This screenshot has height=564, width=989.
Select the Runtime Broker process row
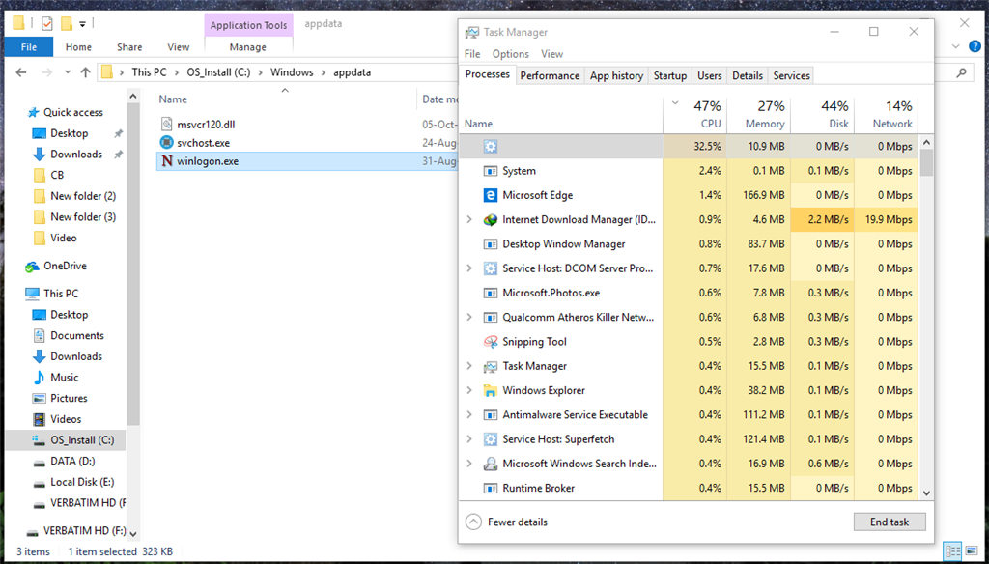689,489
